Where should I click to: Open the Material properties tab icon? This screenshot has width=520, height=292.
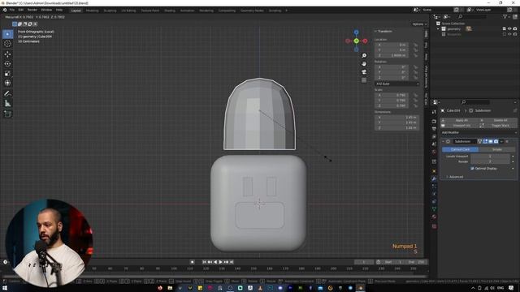434,217
